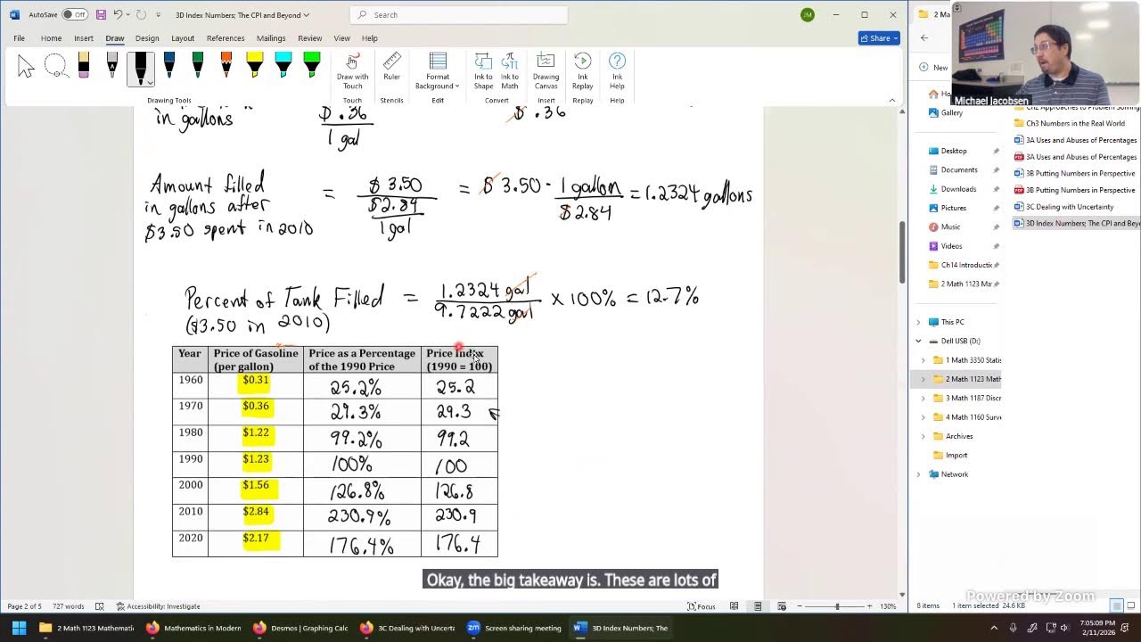The image size is (1141, 642).
Task: Open the File menu
Action: click(19, 38)
